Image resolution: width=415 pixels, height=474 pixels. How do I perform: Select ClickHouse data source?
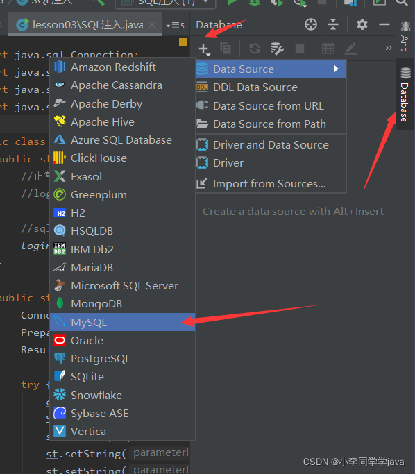point(122,158)
